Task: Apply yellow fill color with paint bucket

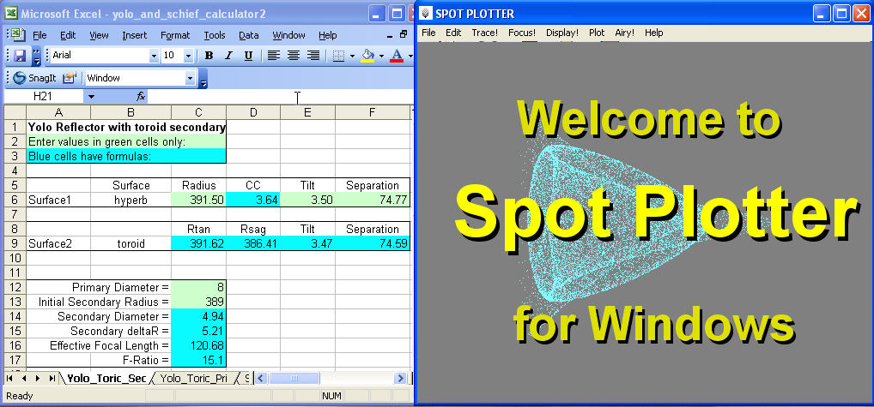Action: point(367,56)
